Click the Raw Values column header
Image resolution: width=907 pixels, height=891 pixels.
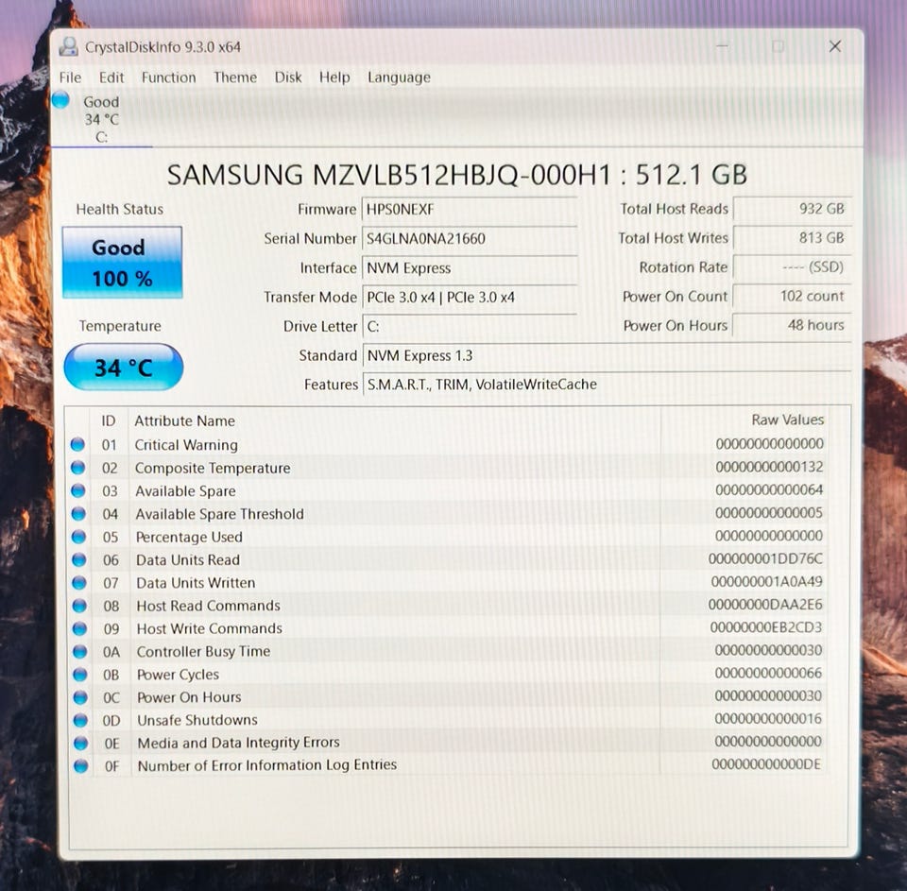point(787,420)
